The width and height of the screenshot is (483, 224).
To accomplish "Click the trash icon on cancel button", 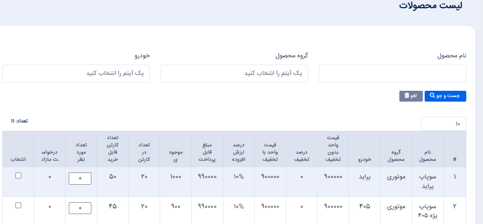I will (407, 96).
